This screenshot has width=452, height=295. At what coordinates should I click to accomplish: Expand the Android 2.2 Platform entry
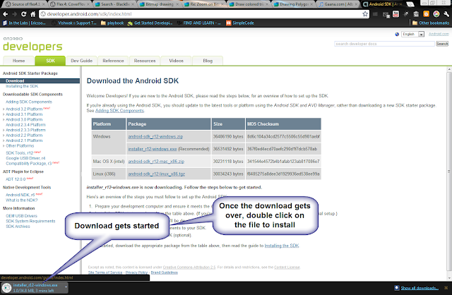[x=4, y=135]
